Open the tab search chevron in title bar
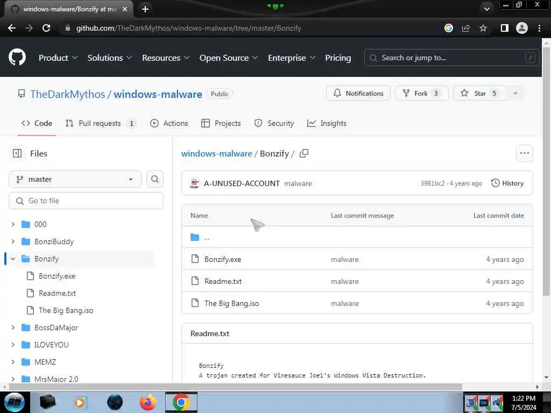 click(x=486, y=9)
